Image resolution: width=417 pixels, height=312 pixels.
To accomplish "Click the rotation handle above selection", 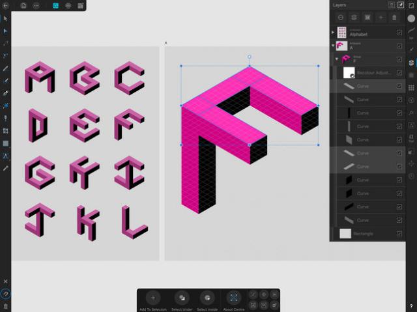I will coord(249,57).
